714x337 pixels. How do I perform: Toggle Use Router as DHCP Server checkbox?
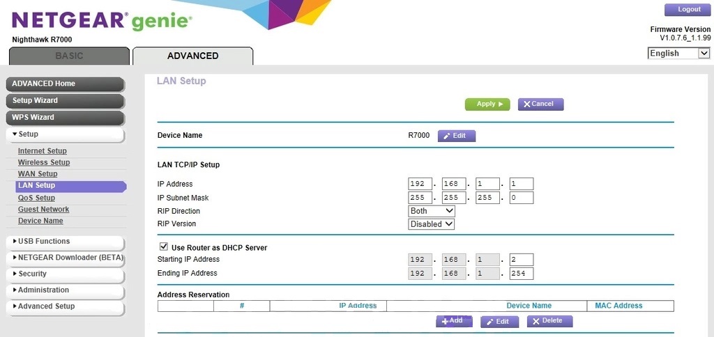point(163,246)
